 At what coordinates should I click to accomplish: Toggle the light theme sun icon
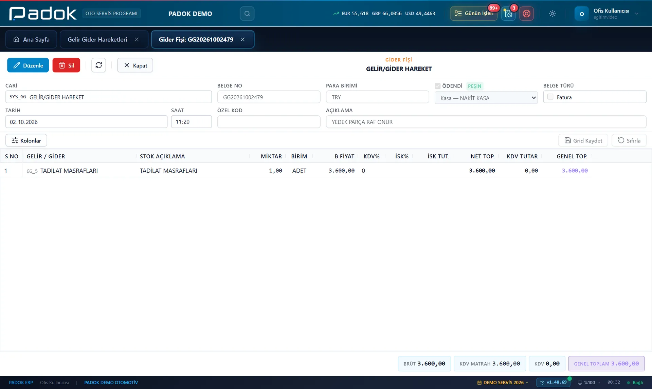coord(552,14)
